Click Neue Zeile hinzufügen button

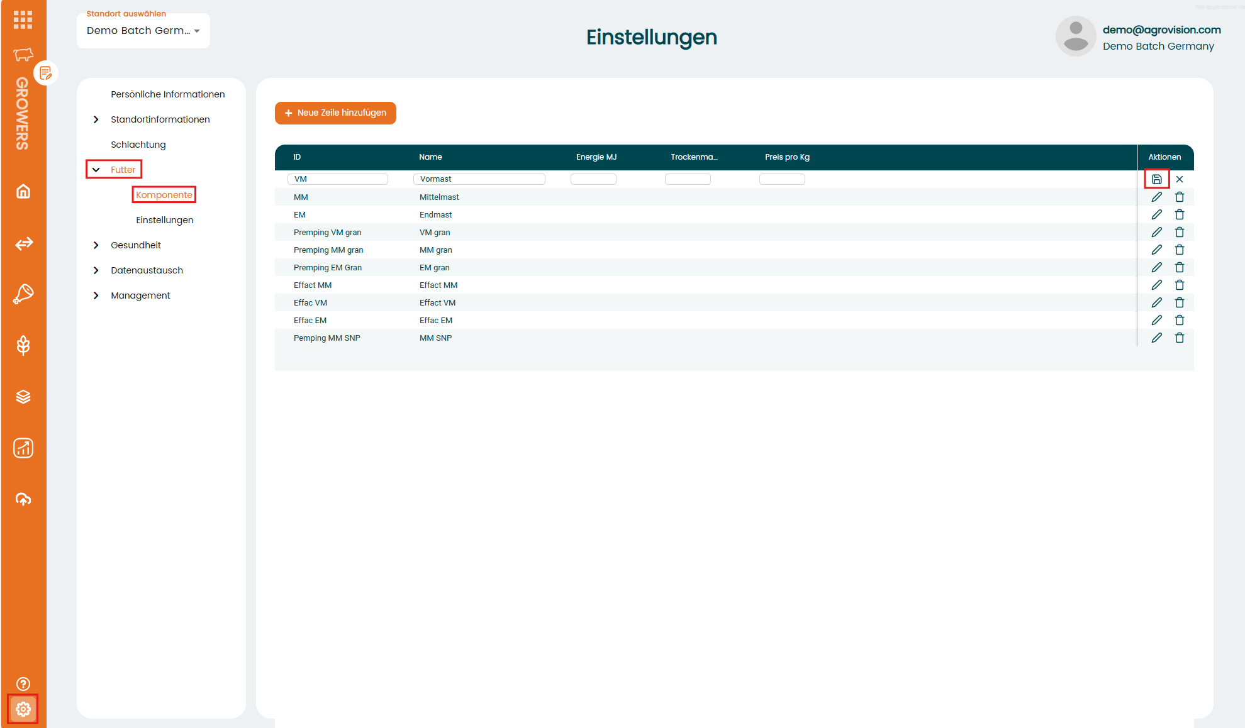click(335, 113)
